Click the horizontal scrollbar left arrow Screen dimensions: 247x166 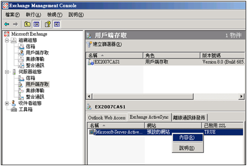89,96
